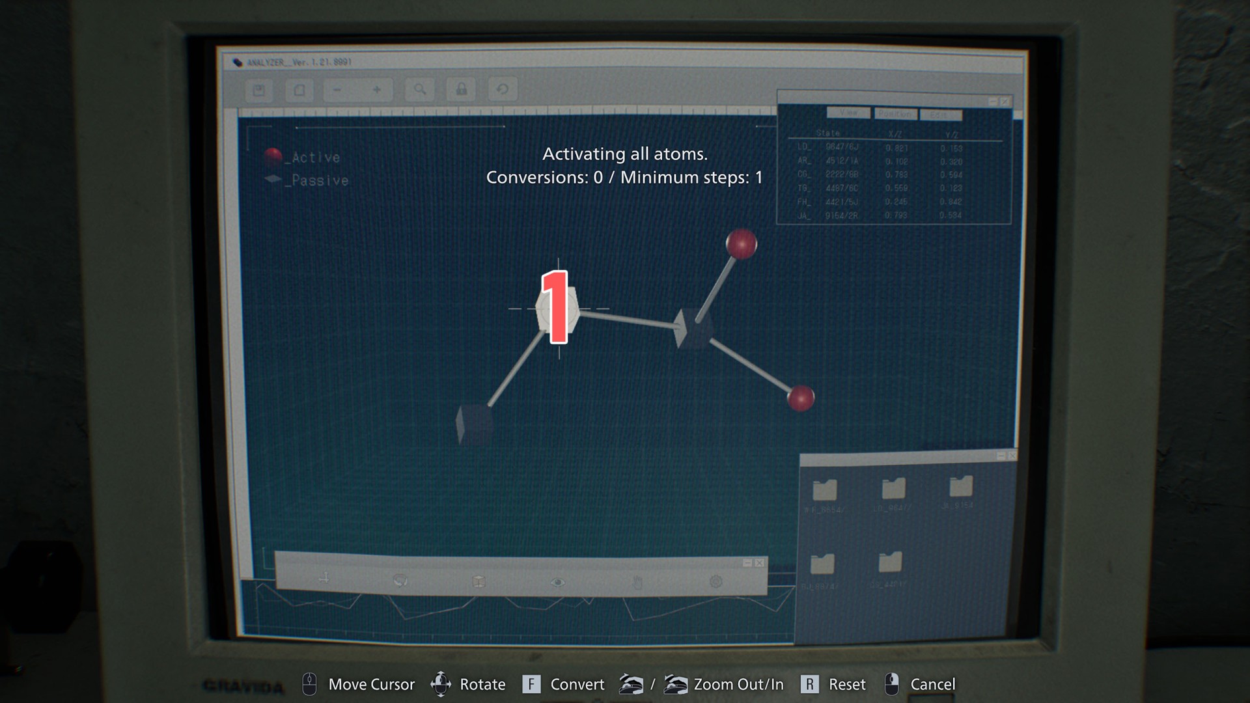Select the 3D cube tool icon

point(479,581)
